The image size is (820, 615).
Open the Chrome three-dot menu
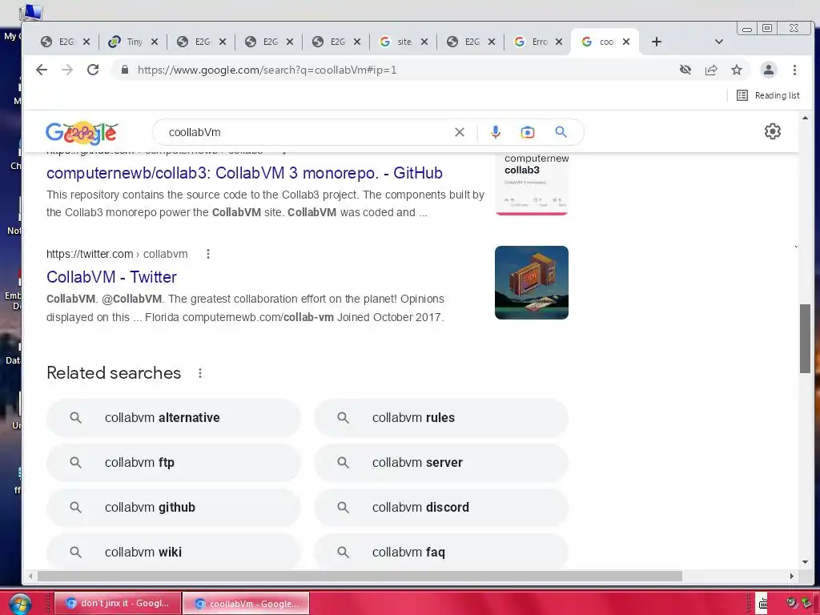coord(794,70)
